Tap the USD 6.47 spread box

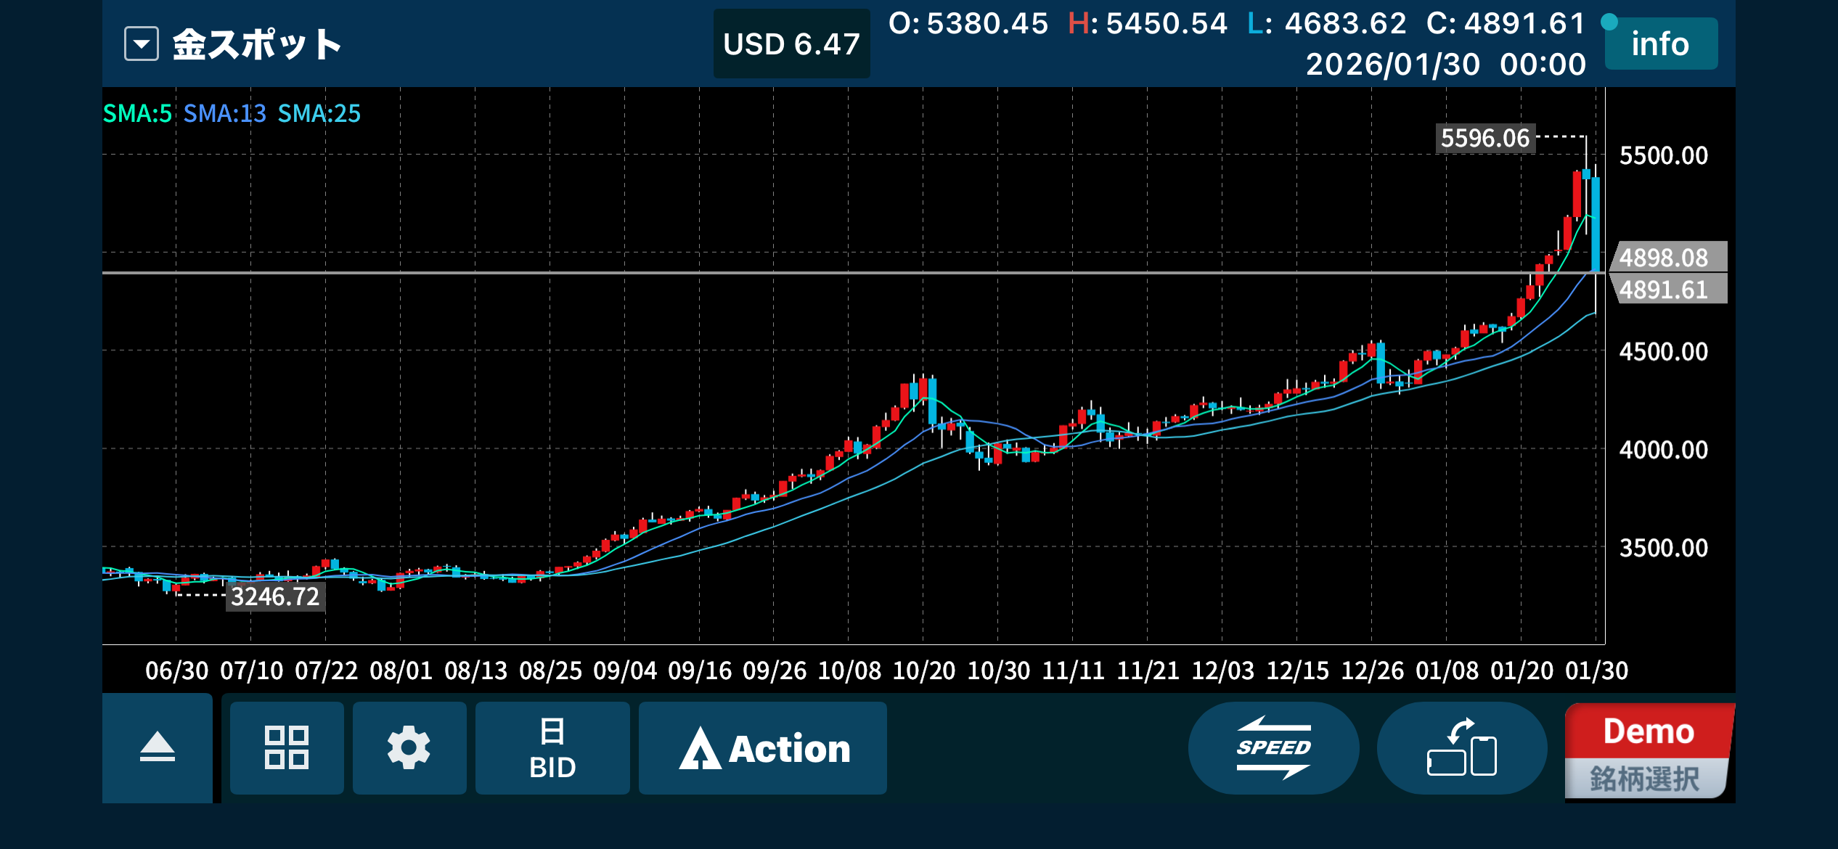pyautogui.click(x=791, y=44)
